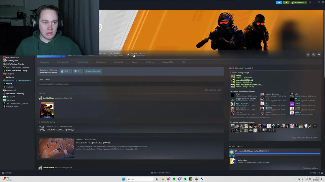Click the In Silence game icon

[x=4, y=77]
